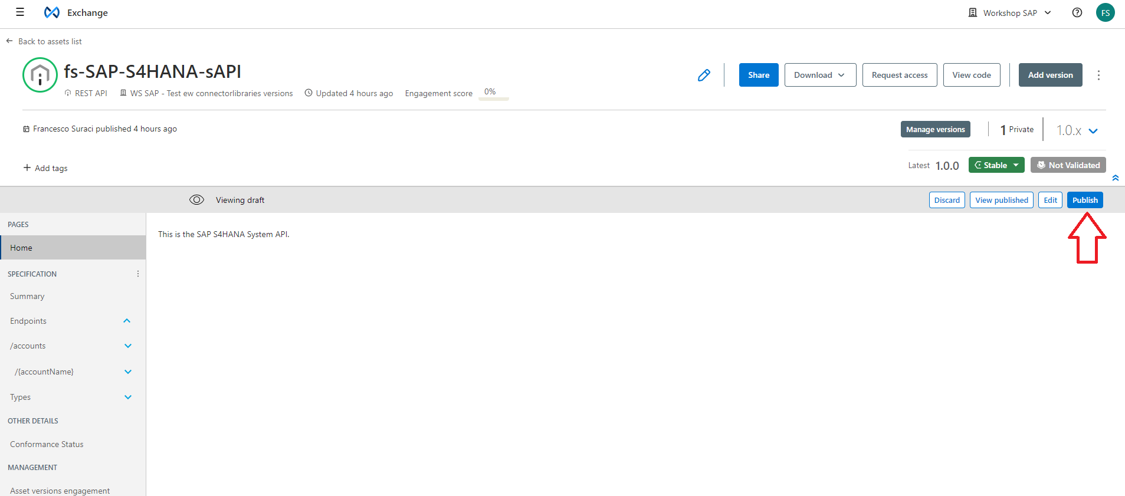Viewport: 1125px width, 496px height.
Task: Open the 1.0.x version selector dropdown
Action: pyautogui.click(x=1077, y=130)
